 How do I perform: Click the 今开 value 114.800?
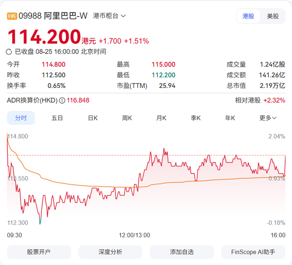(54, 65)
